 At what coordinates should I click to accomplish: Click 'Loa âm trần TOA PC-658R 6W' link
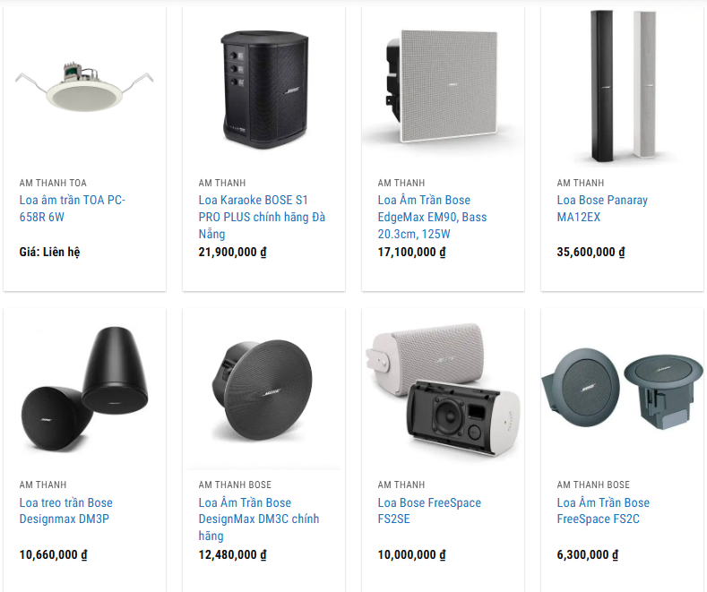73,208
